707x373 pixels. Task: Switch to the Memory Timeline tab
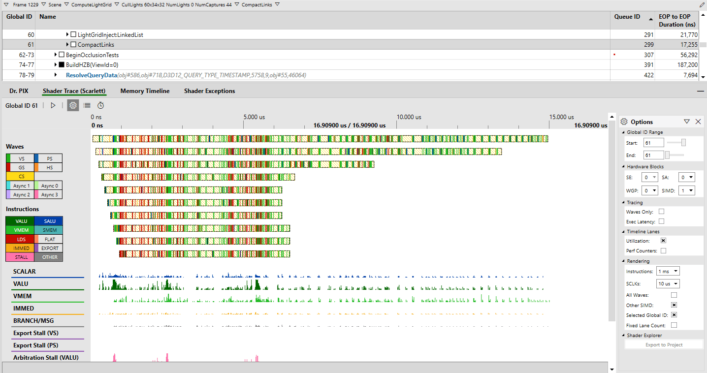pyautogui.click(x=145, y=91)
